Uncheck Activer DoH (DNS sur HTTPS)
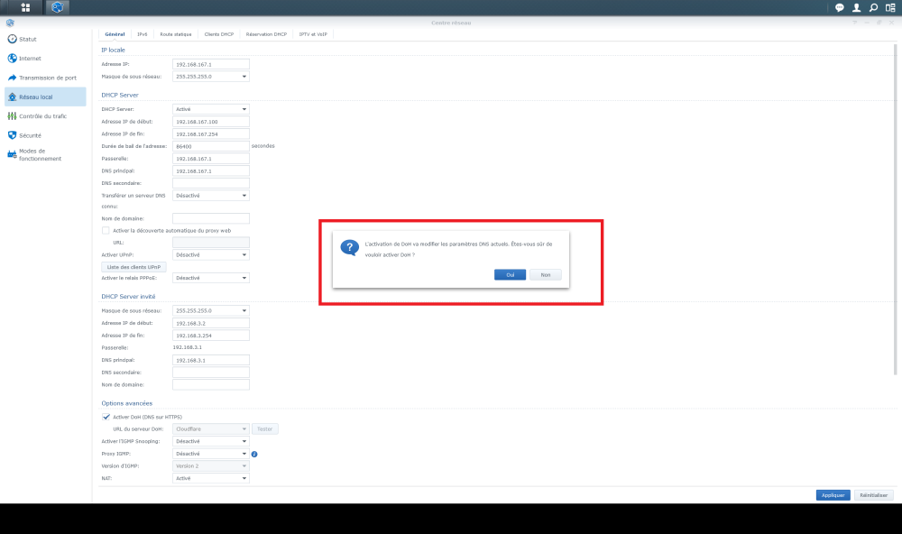This screenshot has width=902, height=534. [x=106, y=417]
